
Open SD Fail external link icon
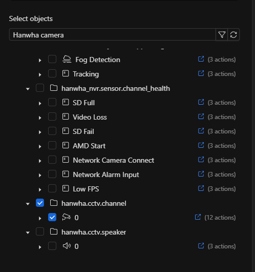point(201,131)
